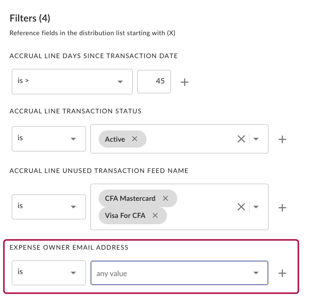Open operator dropdown for Transaction Feed Name
The width and height of the screenshot is (313, 300).
click(x=49, y=207)
